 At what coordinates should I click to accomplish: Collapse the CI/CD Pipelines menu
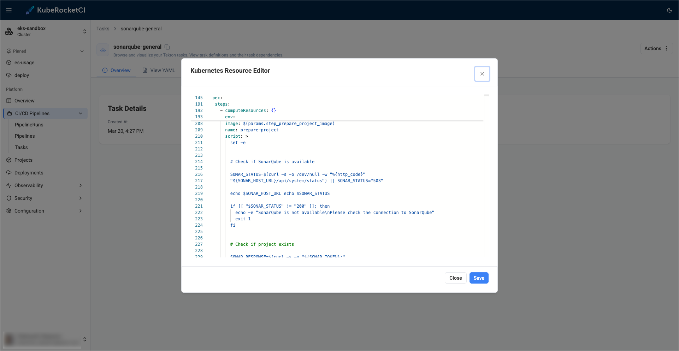(x=81, y=113)
